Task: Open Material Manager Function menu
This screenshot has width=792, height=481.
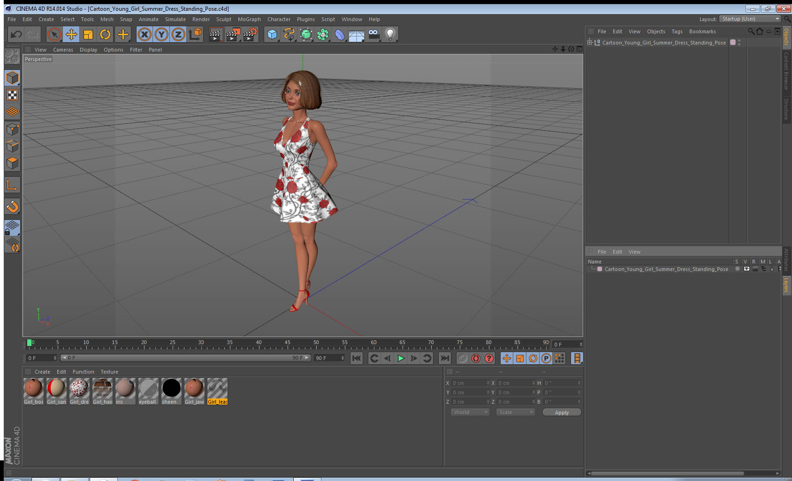Action: (x=83, y=372)
